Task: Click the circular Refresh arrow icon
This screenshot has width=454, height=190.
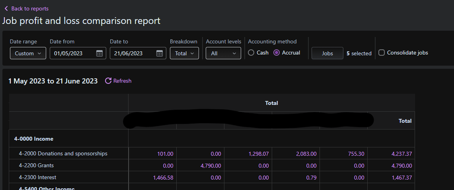Action: point(108,81)
